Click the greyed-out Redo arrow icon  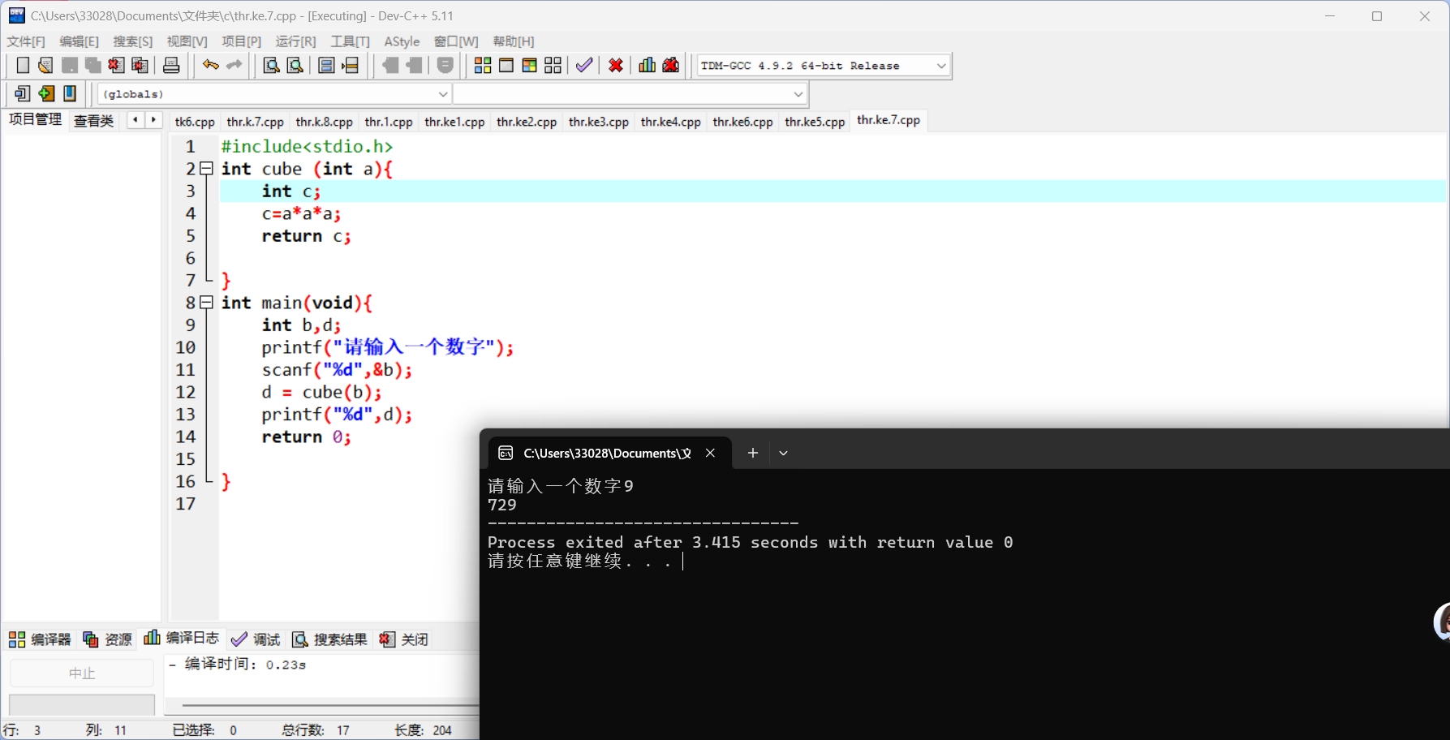pyautogui.click(x=234, y=66)
